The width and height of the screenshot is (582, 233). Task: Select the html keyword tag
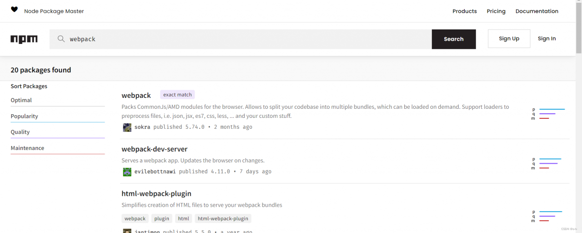click(183, 218)
